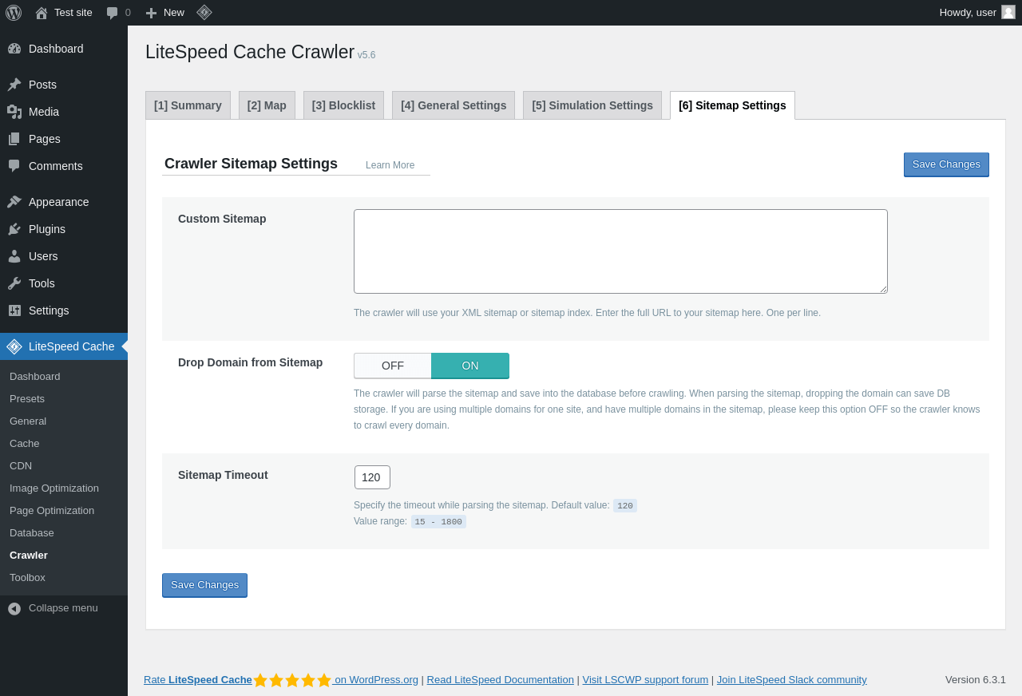
Task: Click the Custom Sitemap text area
Action: click(x=620, y=251)
